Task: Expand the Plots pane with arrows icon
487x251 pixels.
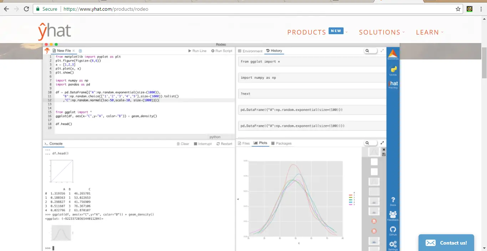Action: pyautogui.click(x=382, y=143)
